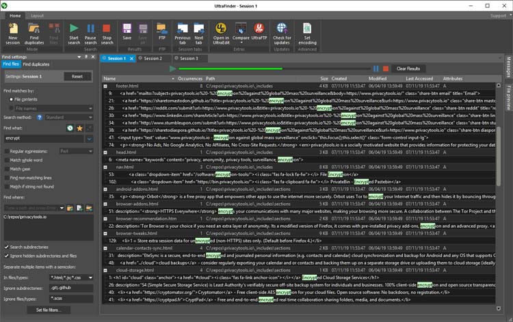Switch to the Session 3 tab
Screen dimensions: 513x322
(189, 59)
